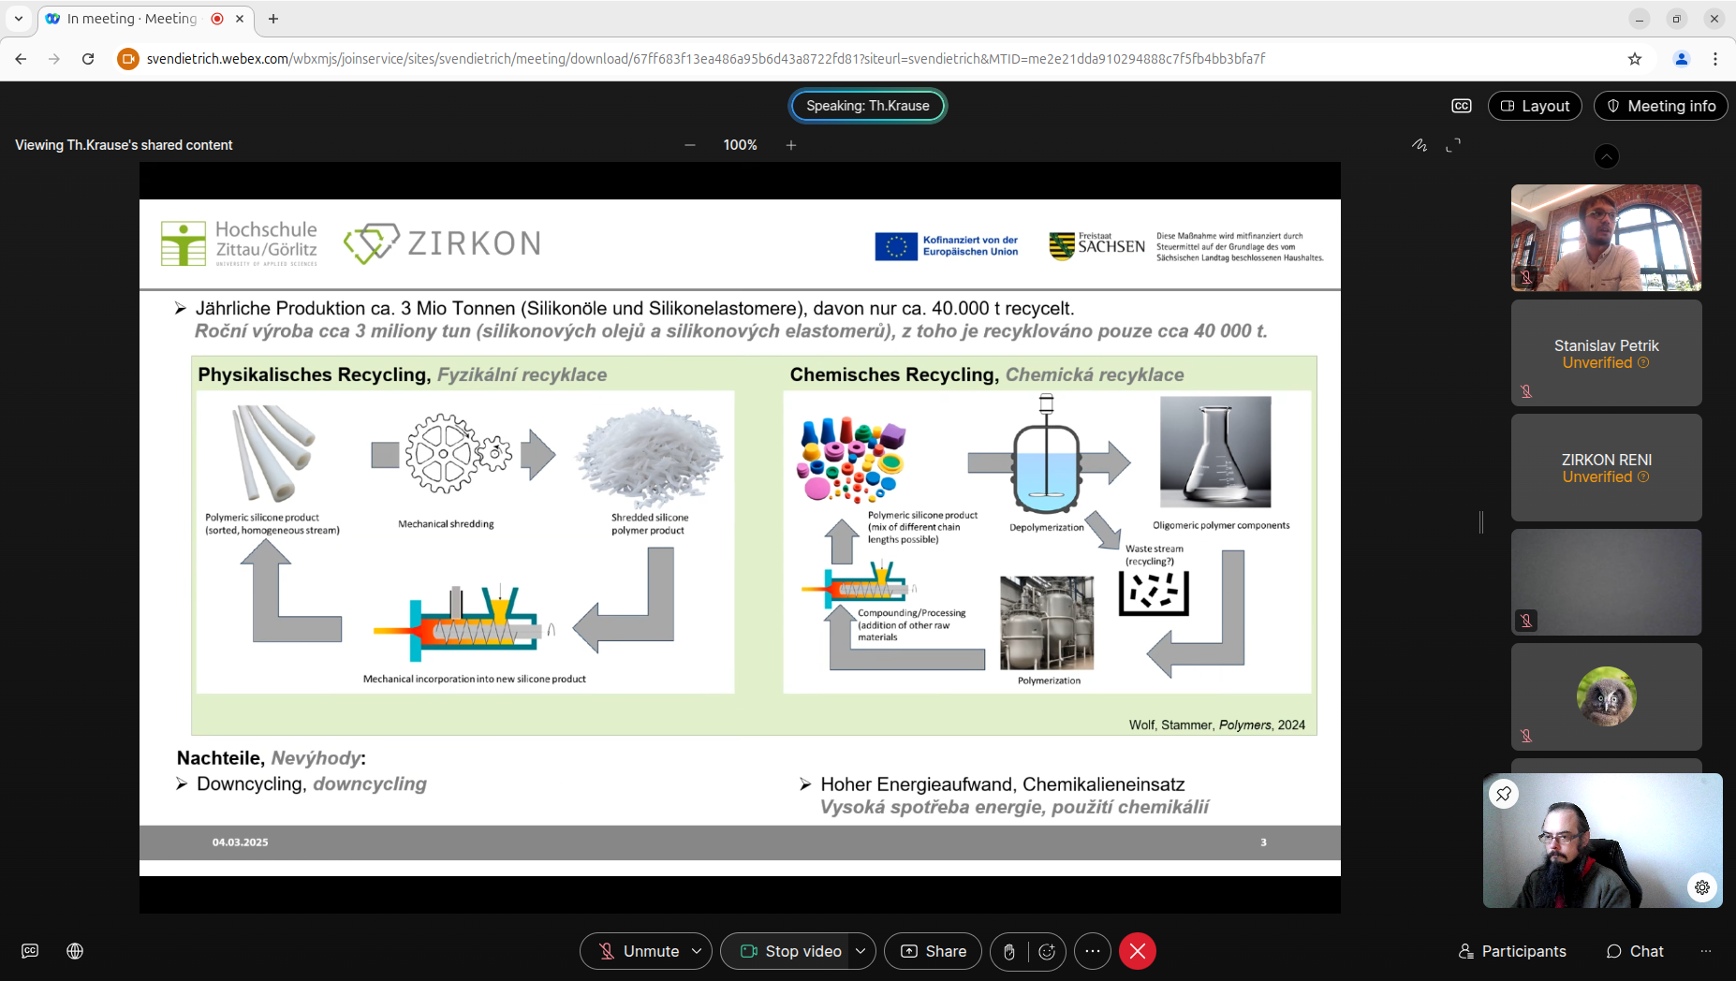Raise hand using the hand icon
The height and width of the screenshot is (981, 1736).
point(1009,952)
